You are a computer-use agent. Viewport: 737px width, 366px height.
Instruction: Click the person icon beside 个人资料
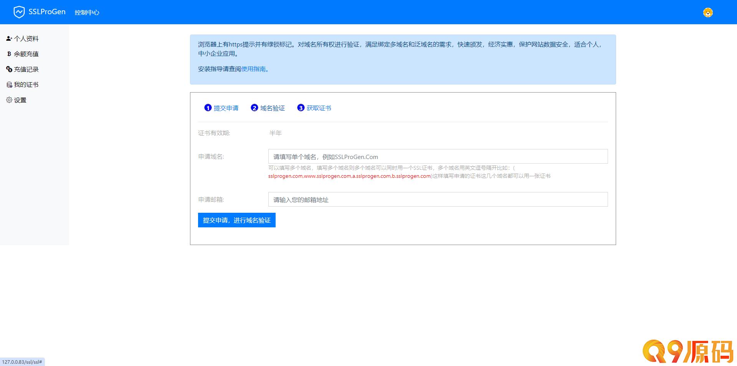pos(9,38)
